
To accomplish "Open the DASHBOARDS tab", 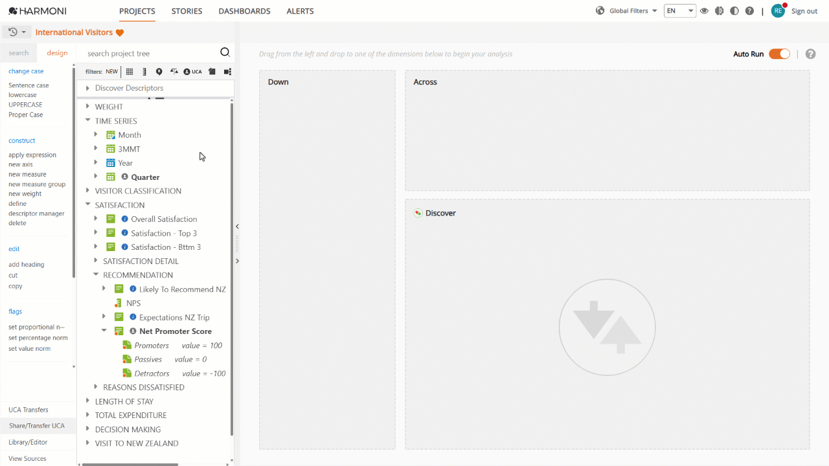I will click(x=245, y=11).
